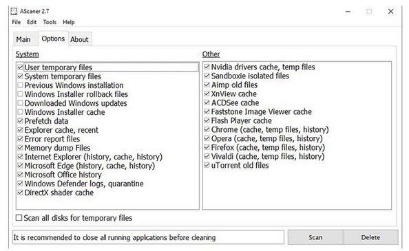
Task: Open the Edit menu
Action: coord(32,22)
